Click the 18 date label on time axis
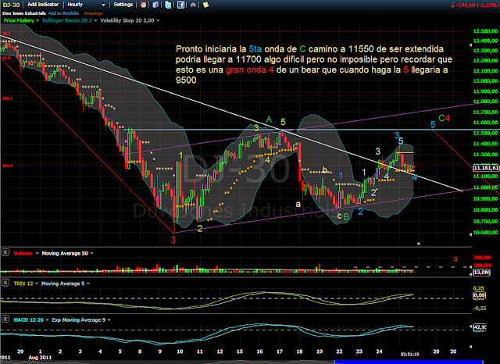The height and width of the screenshot is (364, 500). 299,352
